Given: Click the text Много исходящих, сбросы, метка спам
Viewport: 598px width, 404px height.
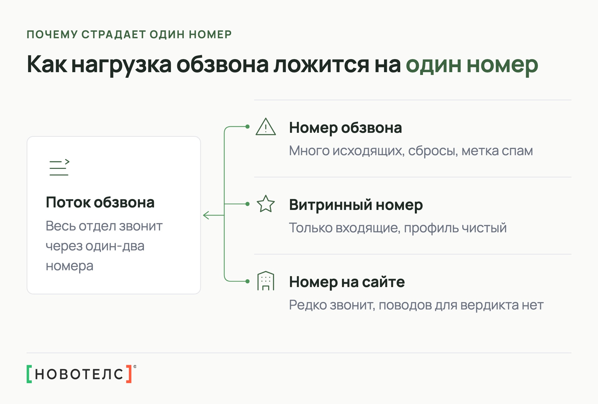Looking at the screenshot, I should (x=411, y=151).
